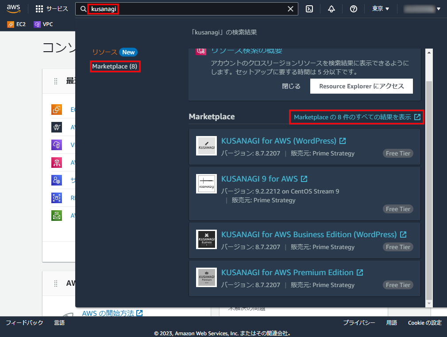Viewport: 447px width, 337px height.
Task: Click the KUSANAGI 9 logo thumbnail
Action: 206,184
